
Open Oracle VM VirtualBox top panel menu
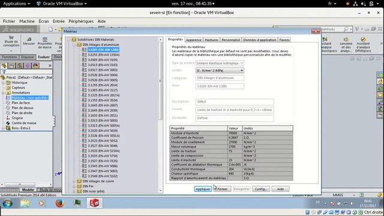coord(61,4)
